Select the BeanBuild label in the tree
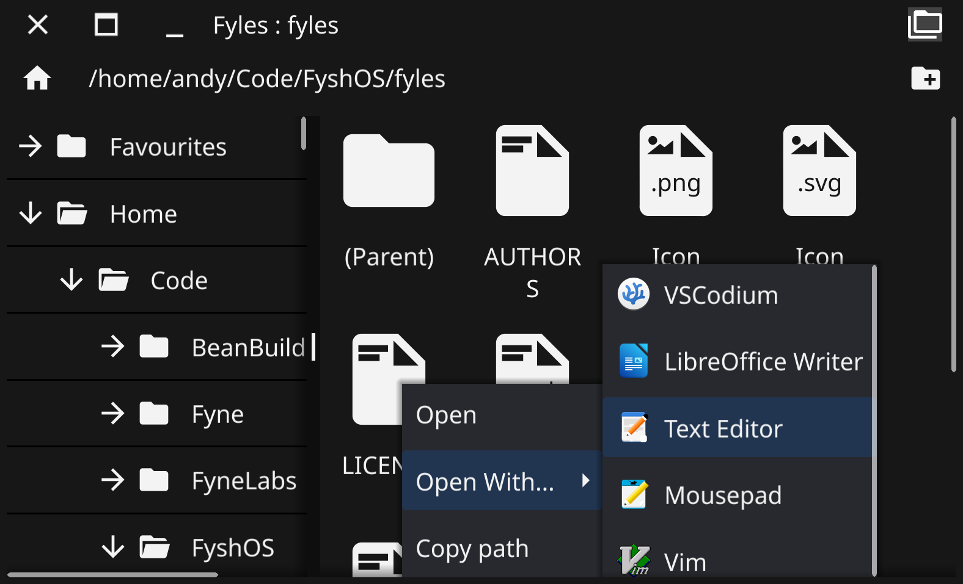 248,347
